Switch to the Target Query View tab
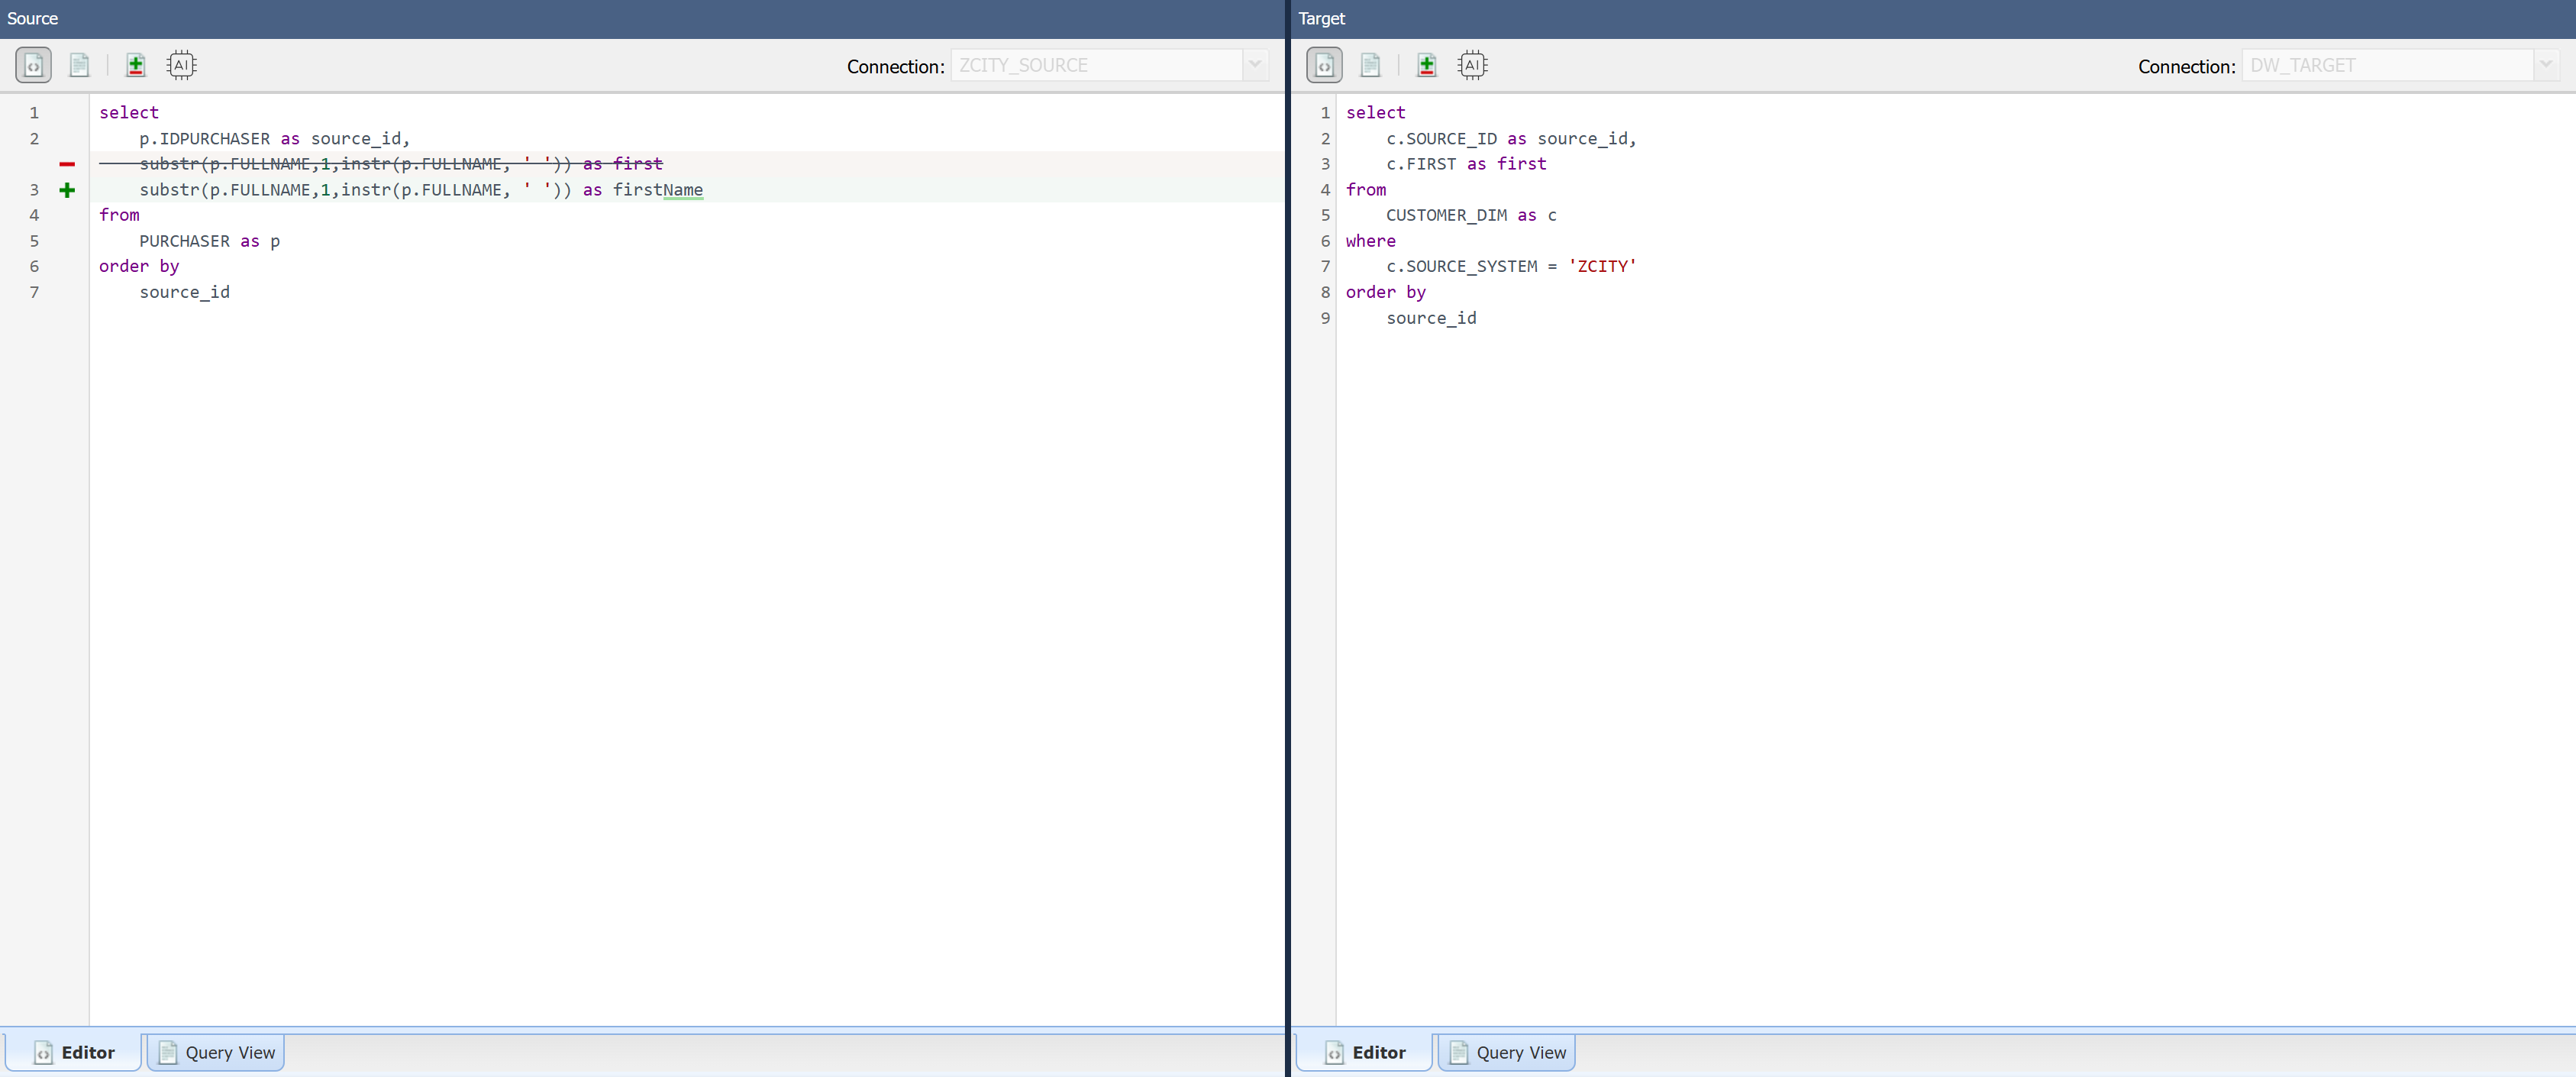2576x1077 pixels. coord(1507,1052)
